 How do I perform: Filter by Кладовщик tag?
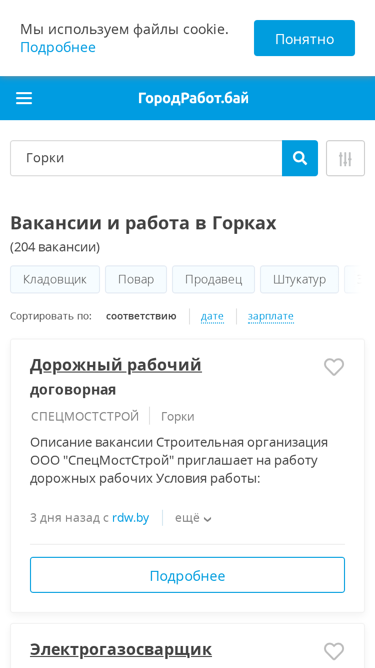pos(55,279)
